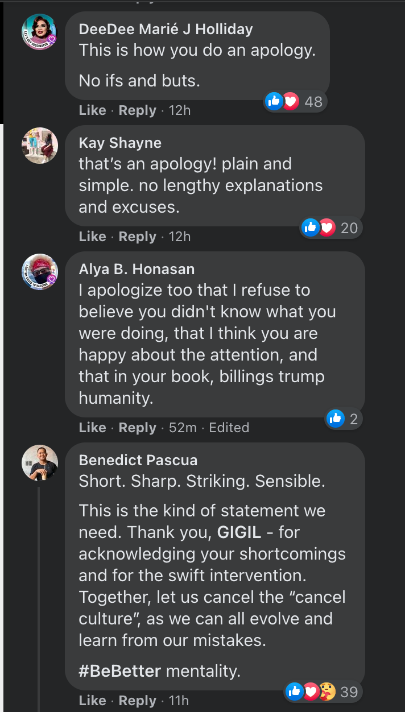View the 48 reactions on DeeDee's comment

pos(295,102)
